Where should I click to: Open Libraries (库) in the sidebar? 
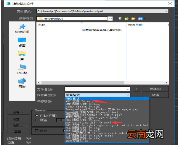tap(22, 56)
